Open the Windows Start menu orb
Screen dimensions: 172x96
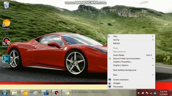(5, 93)
